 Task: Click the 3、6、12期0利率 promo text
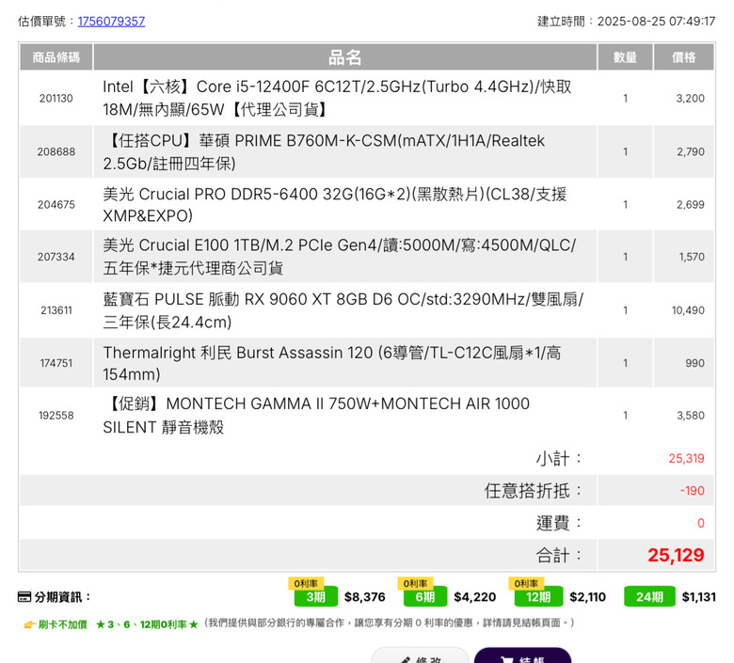147,624
